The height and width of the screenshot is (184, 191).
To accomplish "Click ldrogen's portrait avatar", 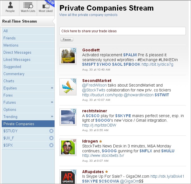I will point(68,147).
